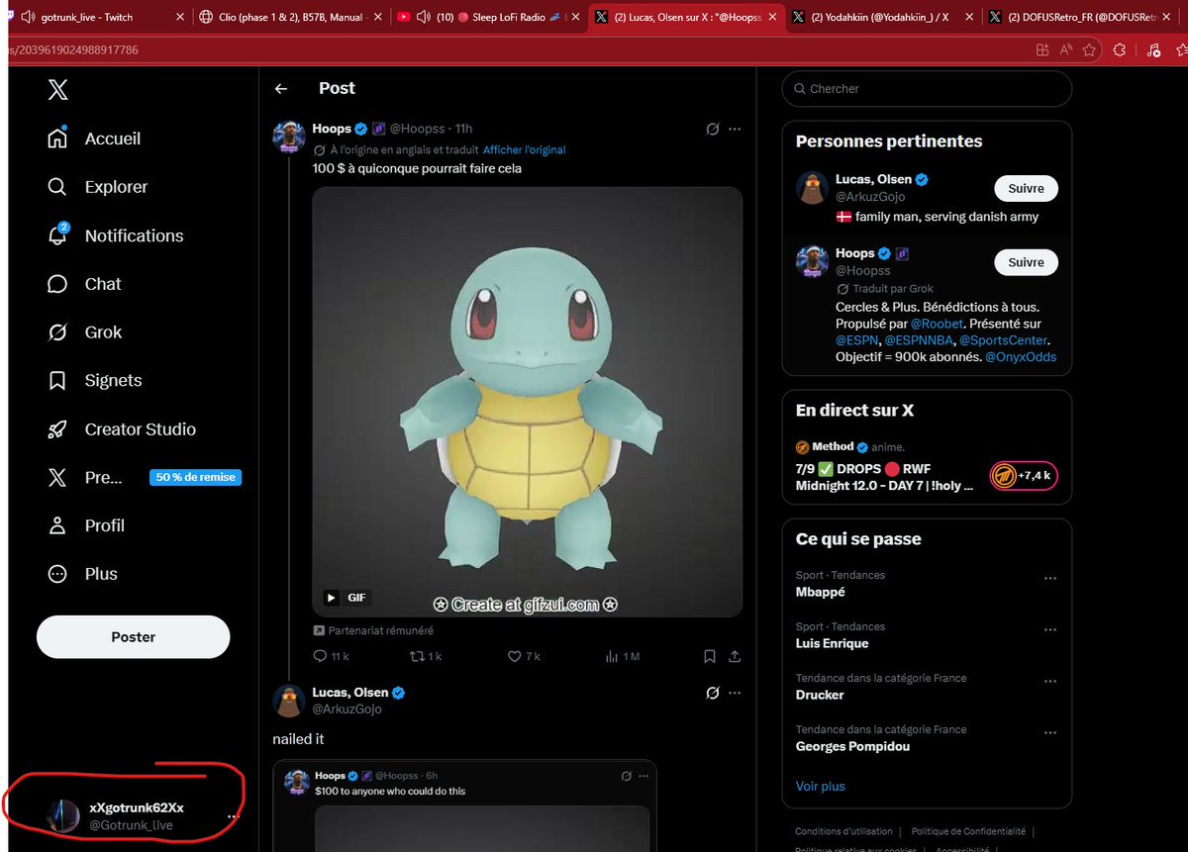Click @ArkuzGojo handle under Lucas, Olsen reply
1188x852 pixels.
pyautogui.click(x=346, y=710)
